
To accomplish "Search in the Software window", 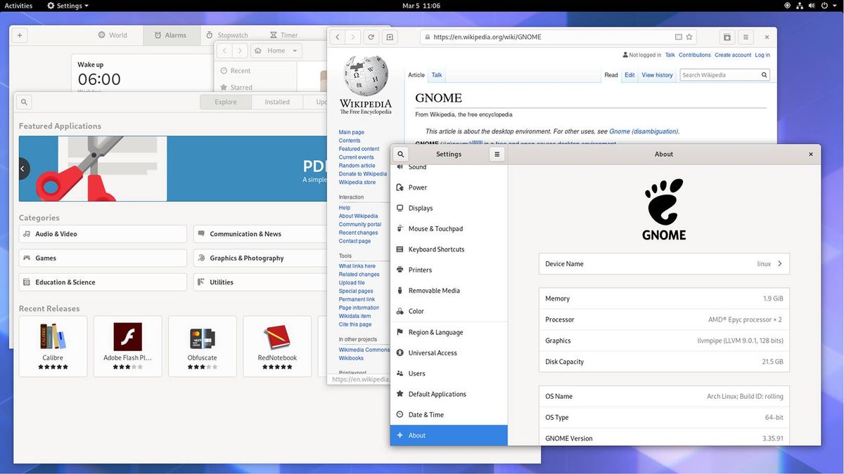I will (24, 102).
